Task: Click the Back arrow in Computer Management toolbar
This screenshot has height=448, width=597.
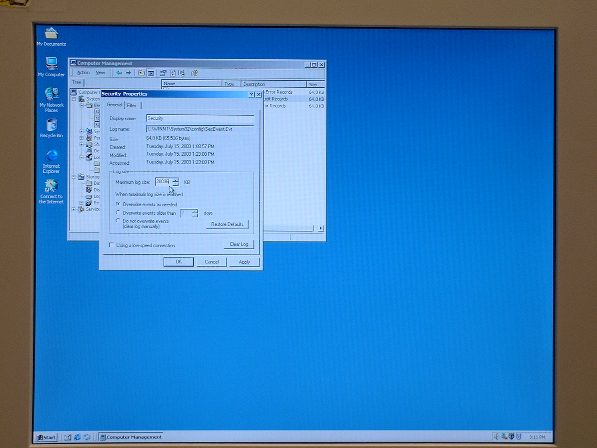Action: pyautogui.click(x=119, y=73)
